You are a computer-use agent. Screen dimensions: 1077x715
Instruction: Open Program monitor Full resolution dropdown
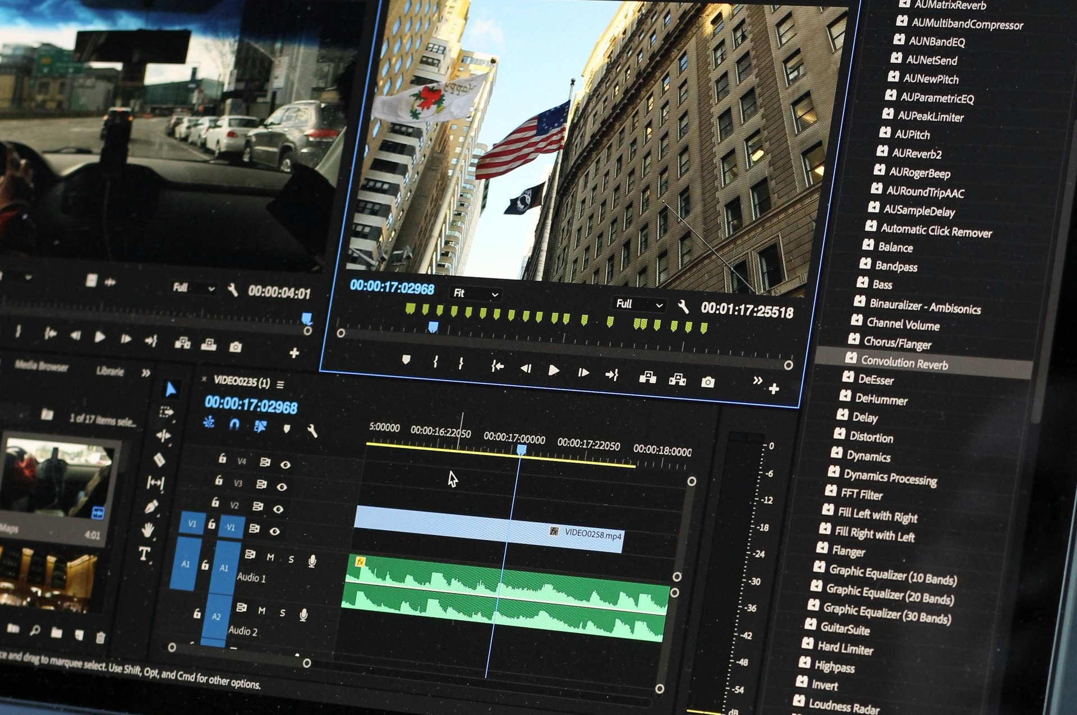[x=639, y=304]
